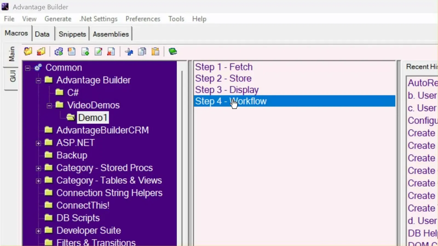Select Step 4 - Workflow macro
The image size is (438, 246).
coord(294,101)
